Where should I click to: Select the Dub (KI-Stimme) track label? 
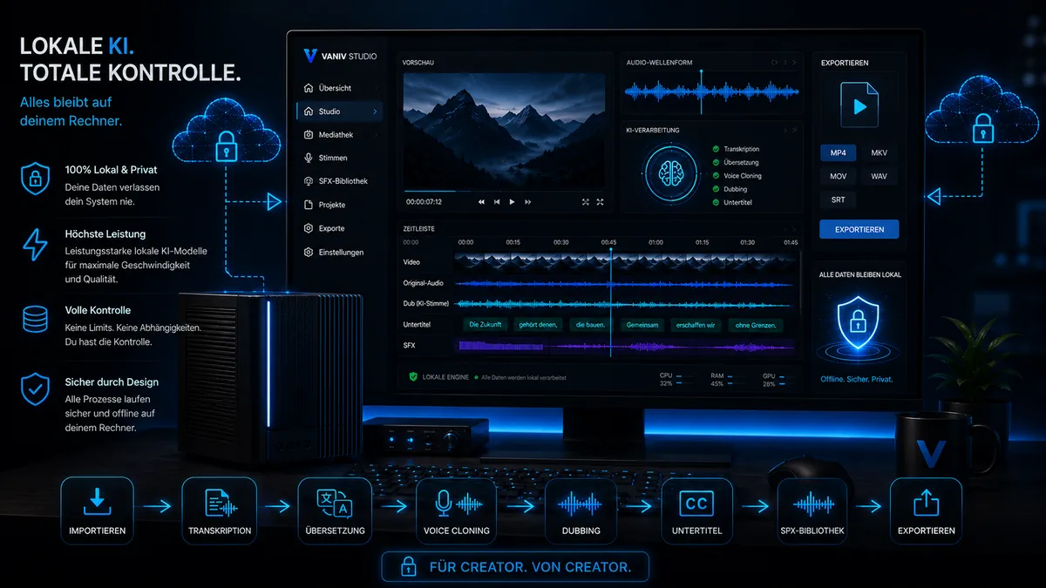coord(426,304)
